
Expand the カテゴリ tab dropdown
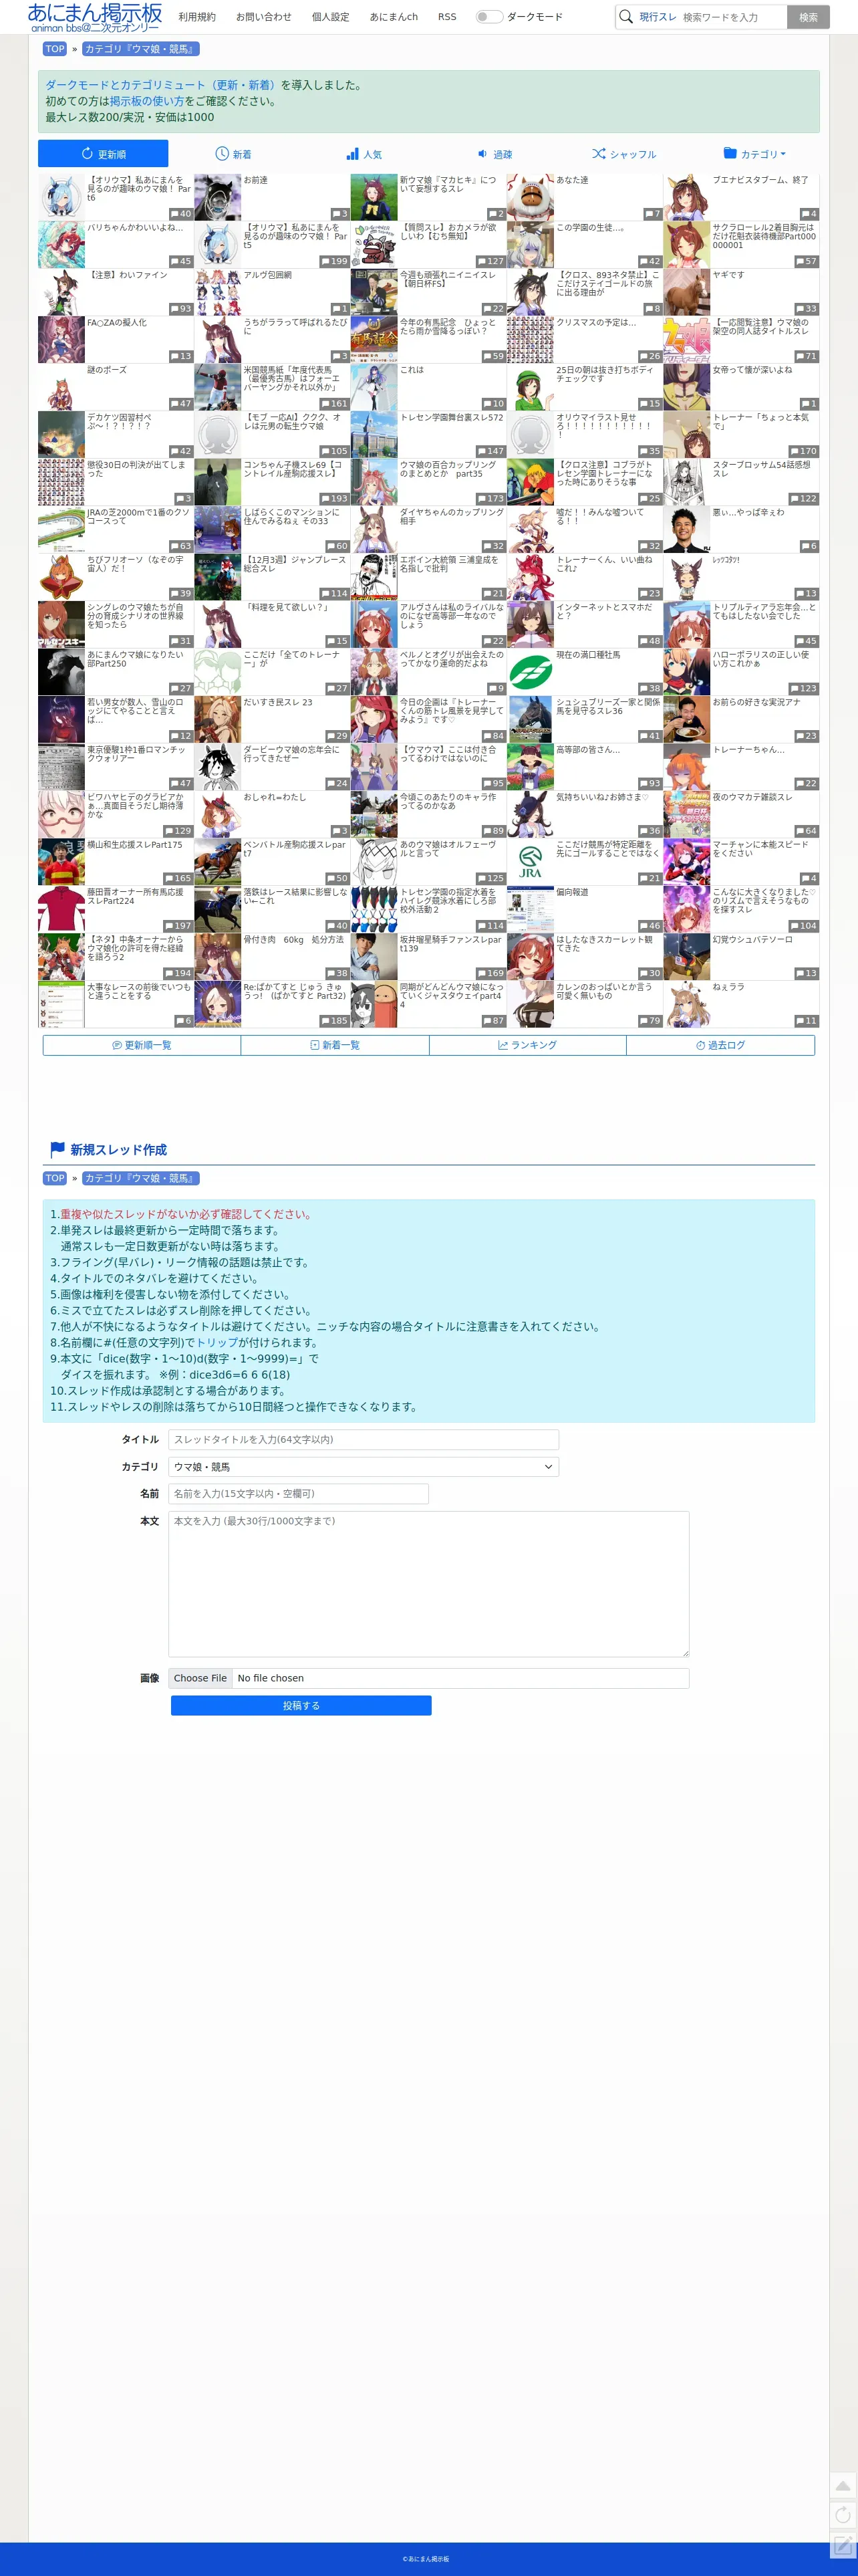pyautogui.click(x=754, y=154)
